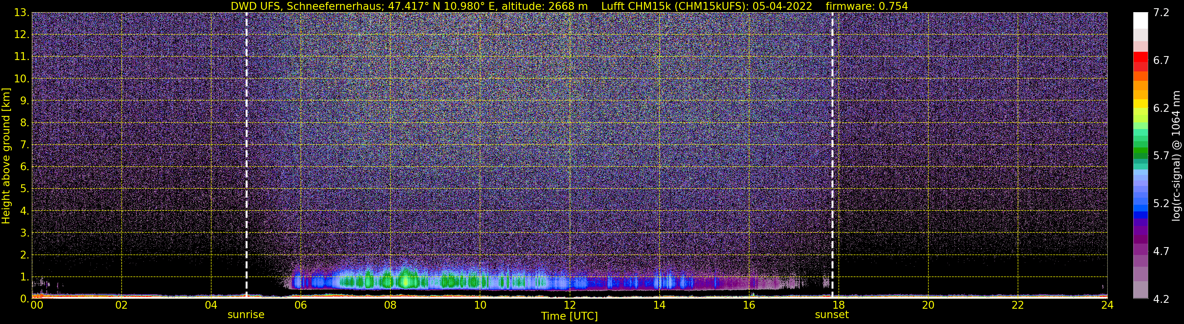This screenshot has width=1184, height=324.
Task: Click the '5.' tick on the height axis
Action: (x=24, y=189)
